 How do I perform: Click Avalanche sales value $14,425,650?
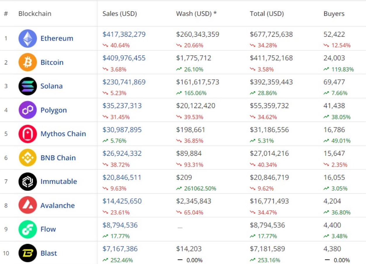click(x=122, y=201)
